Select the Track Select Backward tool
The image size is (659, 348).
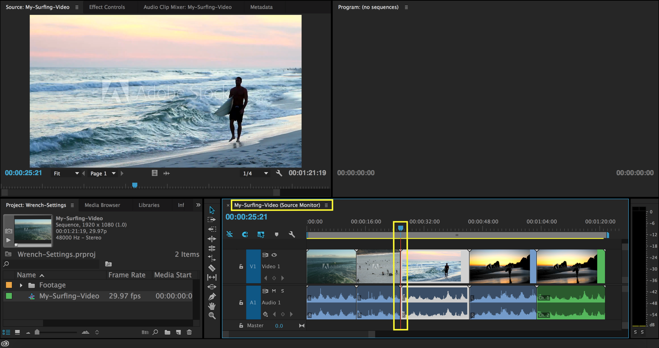(x=212, y=229)
